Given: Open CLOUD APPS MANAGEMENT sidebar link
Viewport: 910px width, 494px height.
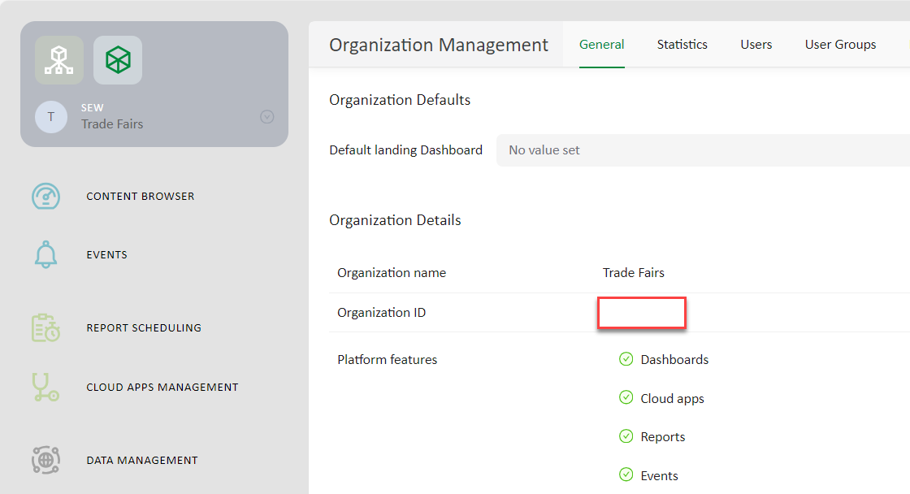Looking at the screenshot, I should tap(162, 388).
